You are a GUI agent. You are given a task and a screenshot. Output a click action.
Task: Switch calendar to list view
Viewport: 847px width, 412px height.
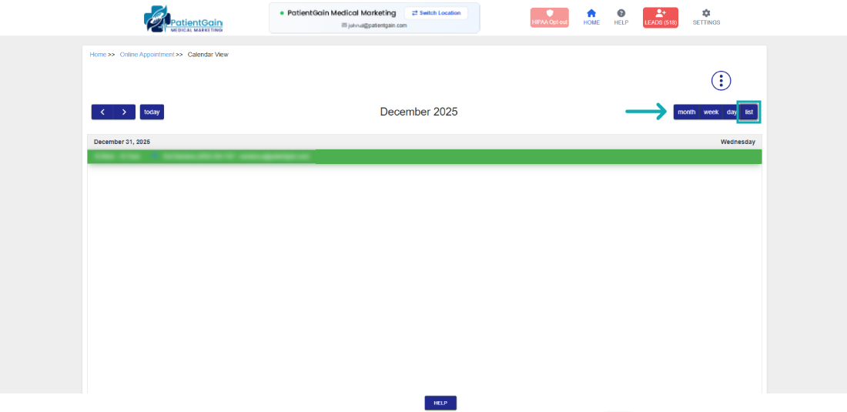[x=748, y=112]
